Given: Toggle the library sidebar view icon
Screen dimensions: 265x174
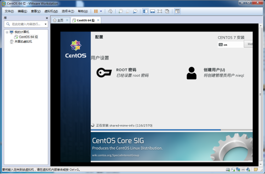Looking at the screenshot, I should [x=145, y=11].
